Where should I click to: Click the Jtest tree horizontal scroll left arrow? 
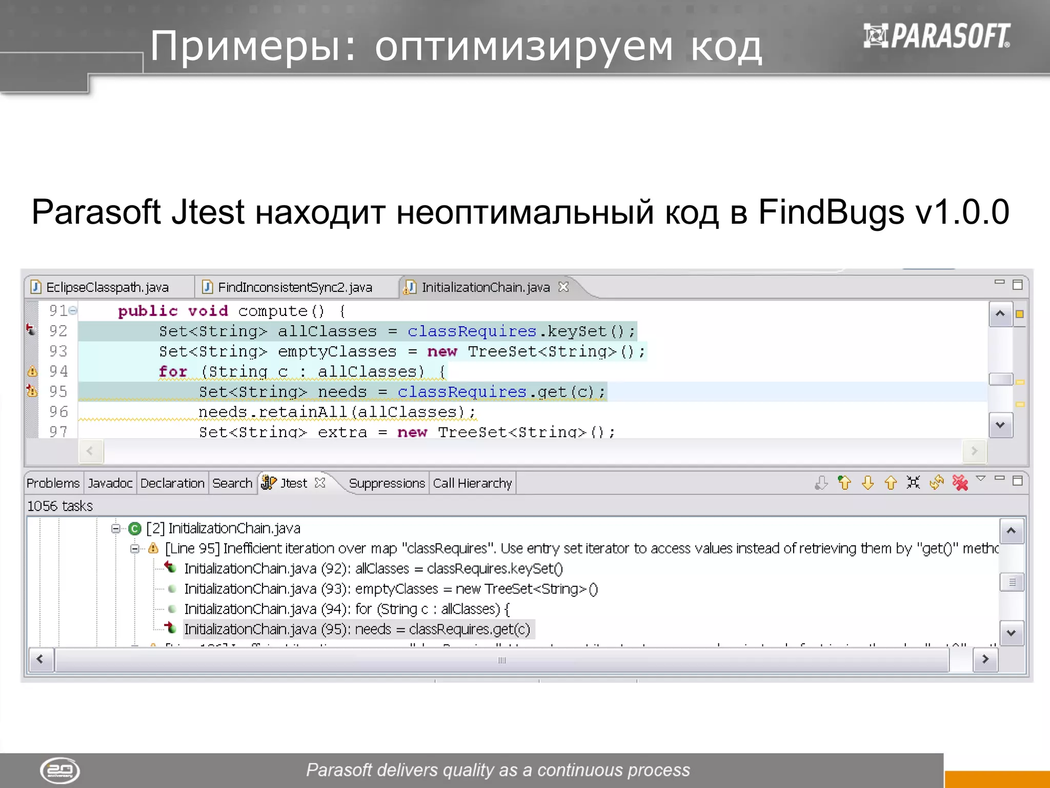41,659
